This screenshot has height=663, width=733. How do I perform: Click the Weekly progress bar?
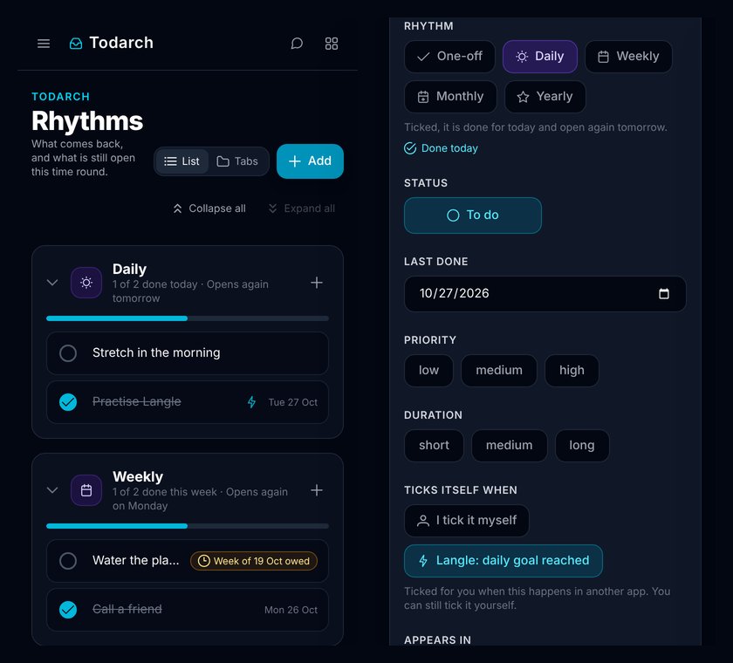point(188,526)
